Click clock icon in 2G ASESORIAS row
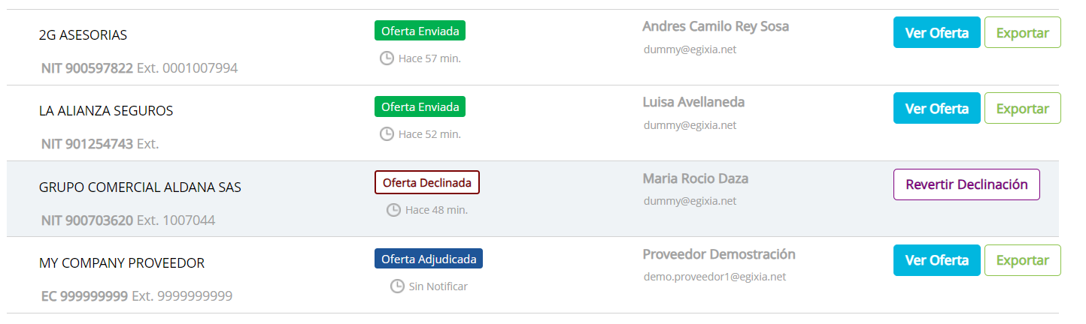Image resolution: width=1086 pixels, height=324 pixels. pyautogui.click(x=387, y=58)
